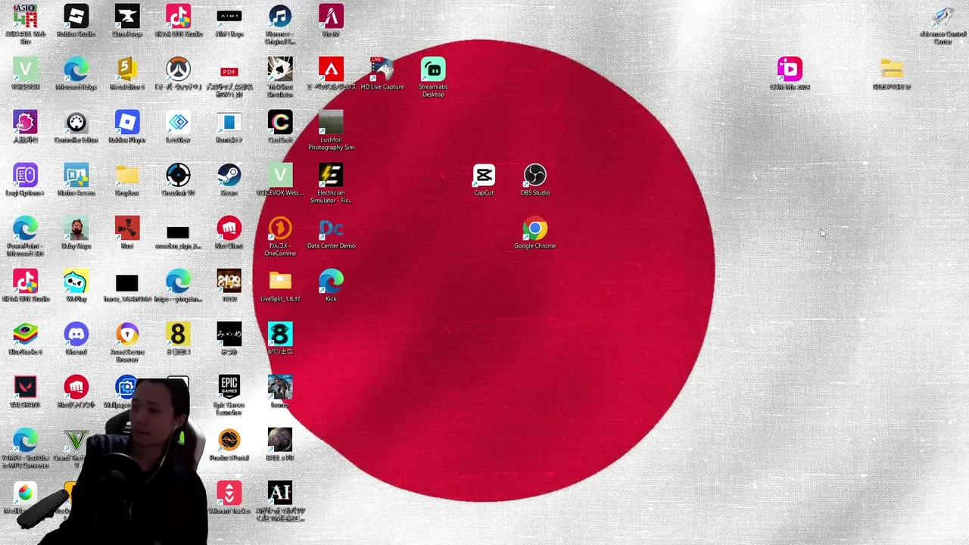
Task: Open the Logi Options+ shortcut
Action: tap(25, 176)
